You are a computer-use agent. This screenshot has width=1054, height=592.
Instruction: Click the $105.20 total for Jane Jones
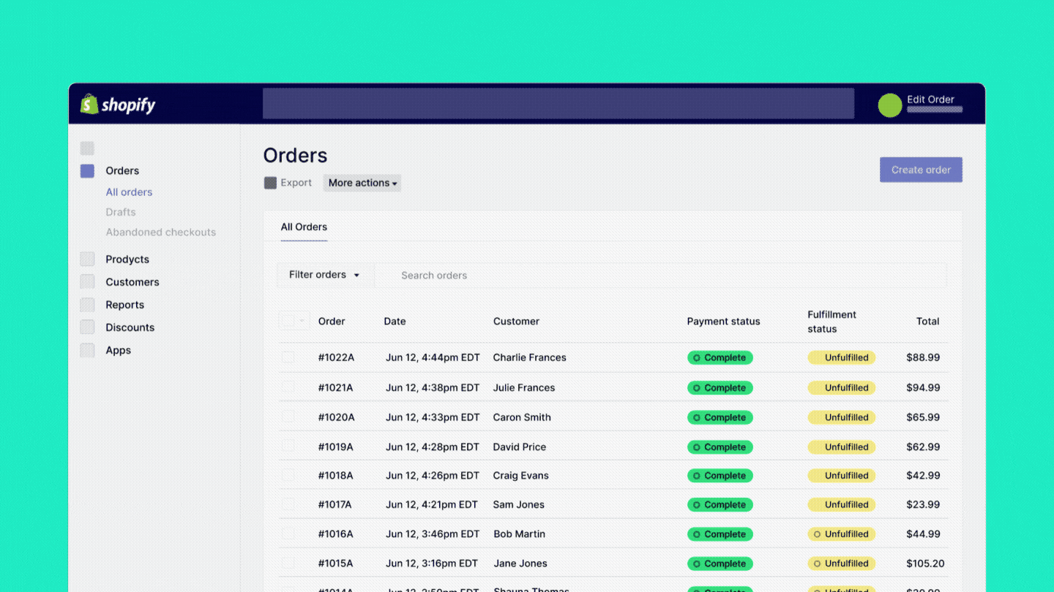(925, 563)
